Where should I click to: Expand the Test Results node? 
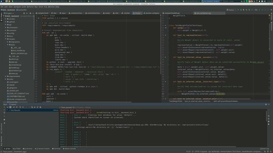[x=7, y=110]
